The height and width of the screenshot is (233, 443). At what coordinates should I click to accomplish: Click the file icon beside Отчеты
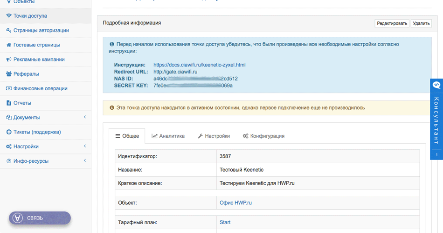coord(9,103)
